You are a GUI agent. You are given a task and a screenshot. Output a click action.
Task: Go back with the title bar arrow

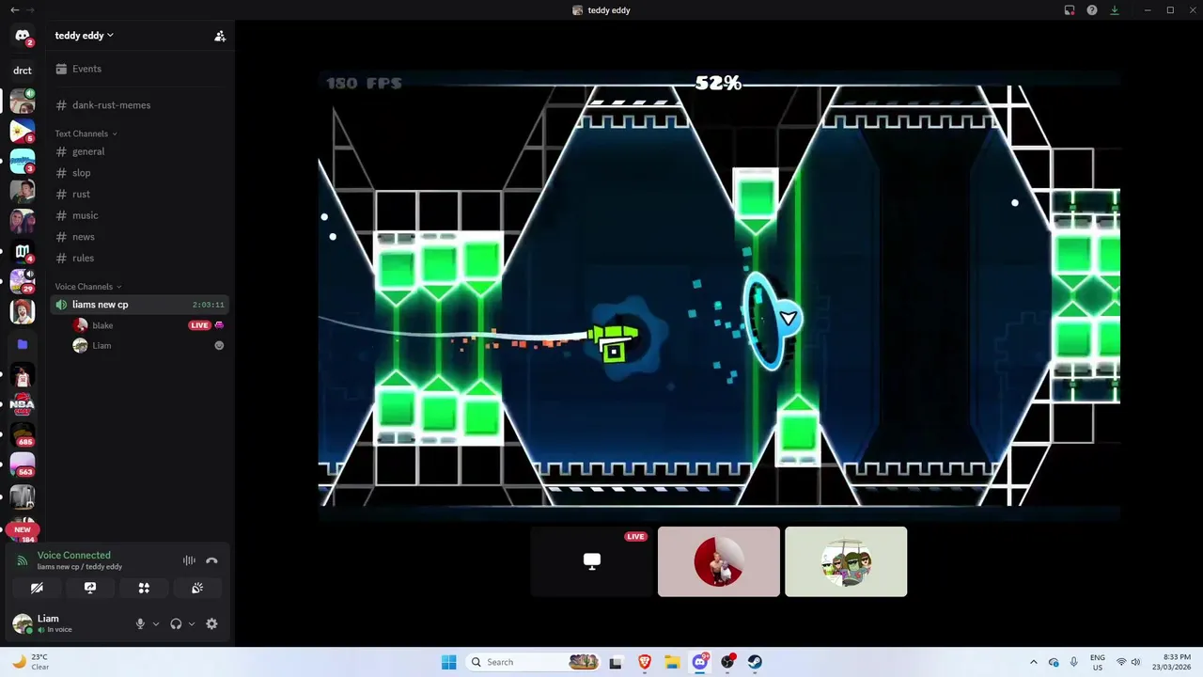[14, 10]
